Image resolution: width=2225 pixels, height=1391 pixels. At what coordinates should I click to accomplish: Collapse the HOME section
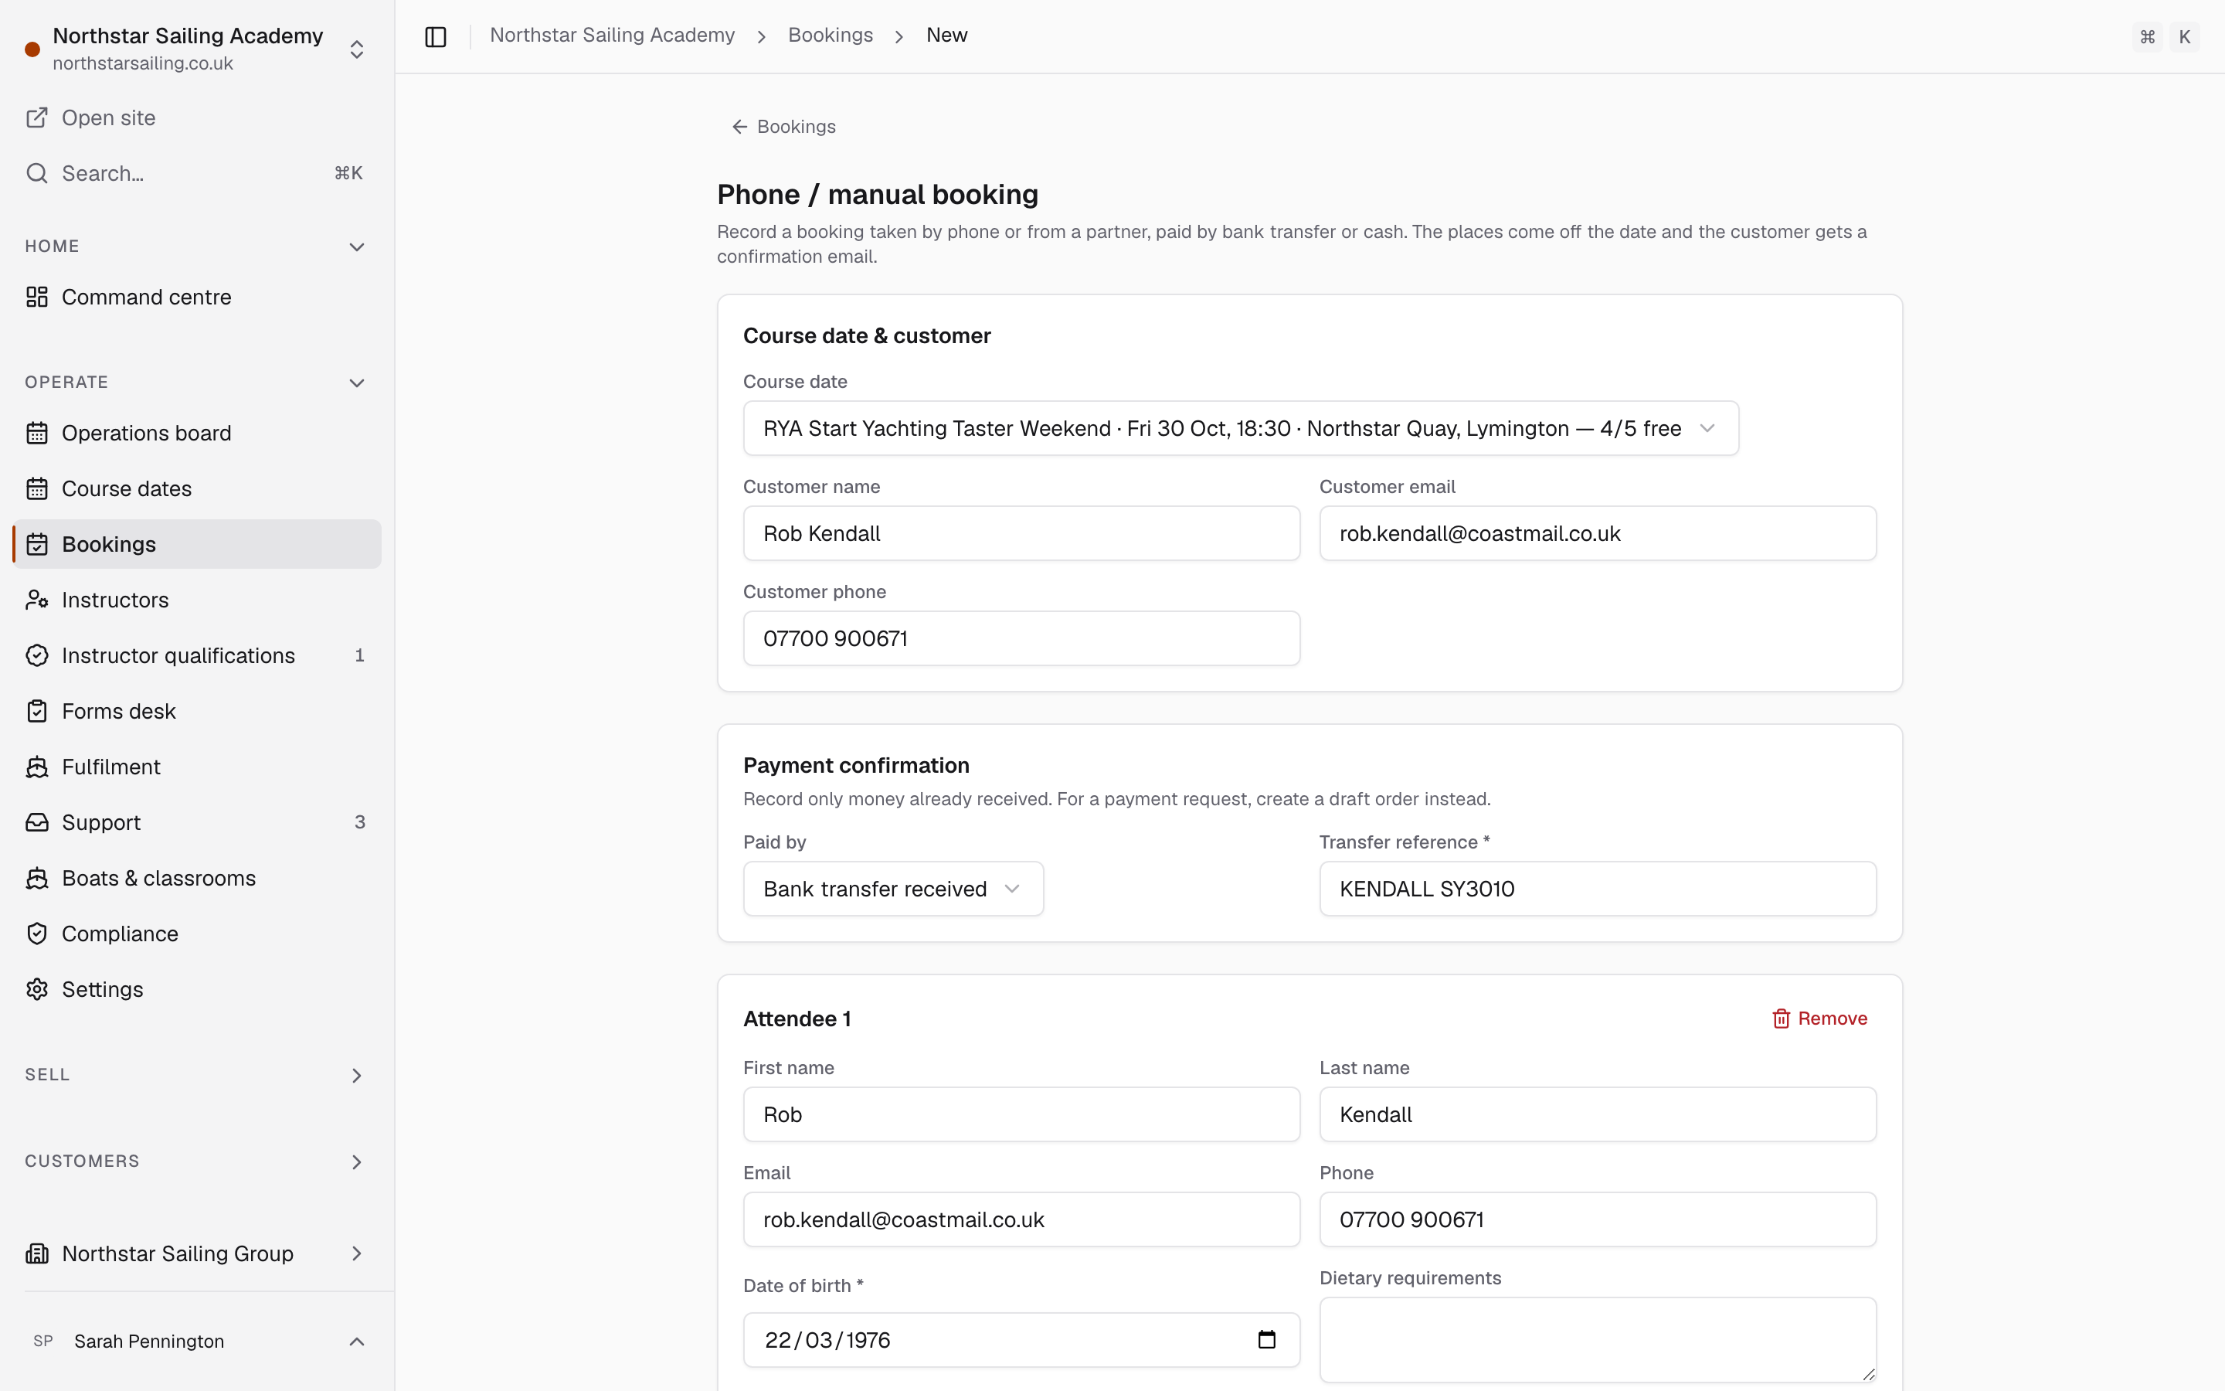[x=357, y=247]
